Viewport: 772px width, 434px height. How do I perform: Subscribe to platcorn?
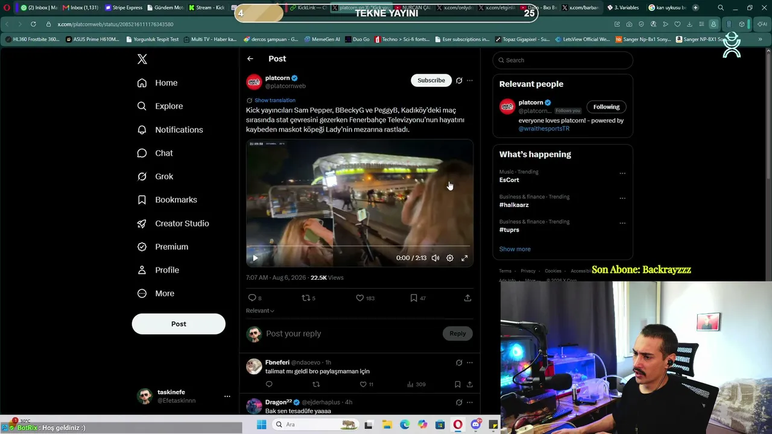point(431,80)
